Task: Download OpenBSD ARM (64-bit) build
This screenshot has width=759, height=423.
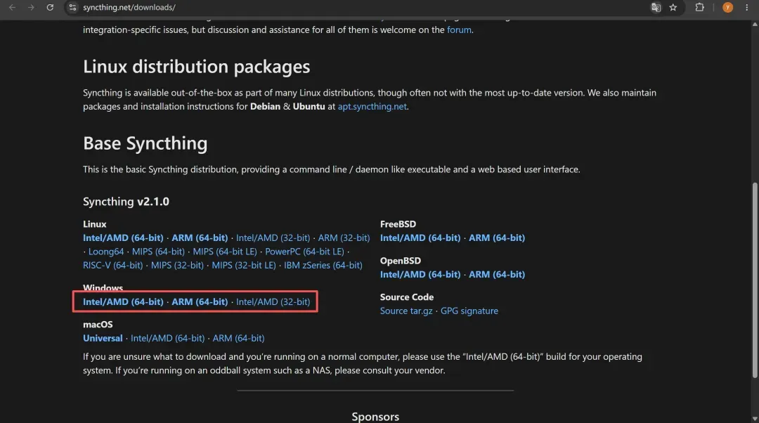Action: [x=497, y=275]
